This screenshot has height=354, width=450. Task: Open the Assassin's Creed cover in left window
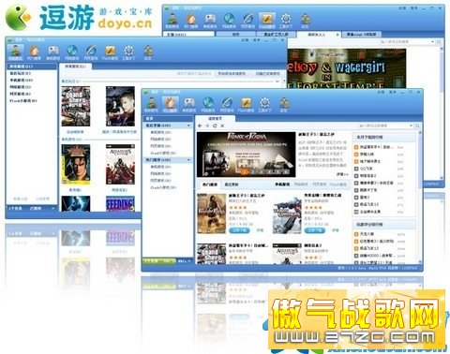[x=120, y=165]
